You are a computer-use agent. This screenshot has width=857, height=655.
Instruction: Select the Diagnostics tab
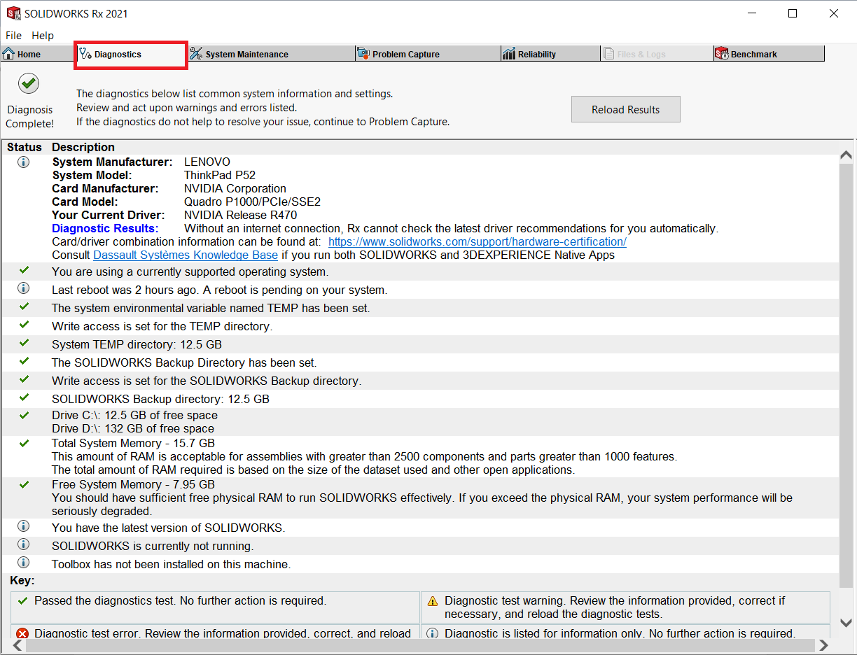click(131, 54)
